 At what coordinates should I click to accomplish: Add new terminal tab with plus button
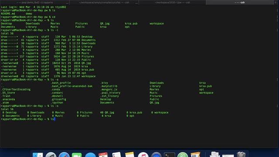point(276,3)
